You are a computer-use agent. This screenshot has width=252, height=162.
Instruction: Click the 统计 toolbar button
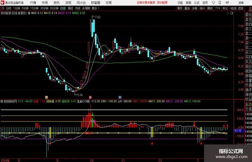202,8
